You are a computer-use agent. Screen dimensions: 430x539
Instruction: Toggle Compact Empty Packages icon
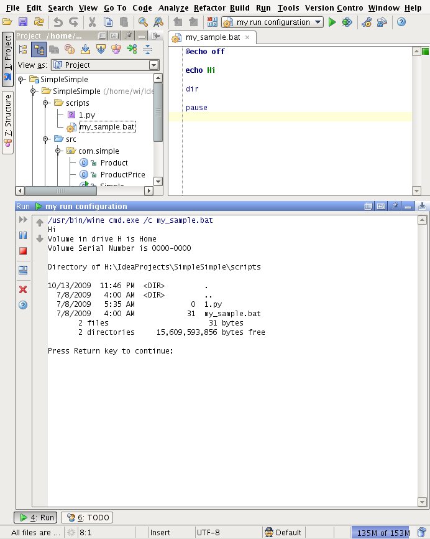click(54, 50)
